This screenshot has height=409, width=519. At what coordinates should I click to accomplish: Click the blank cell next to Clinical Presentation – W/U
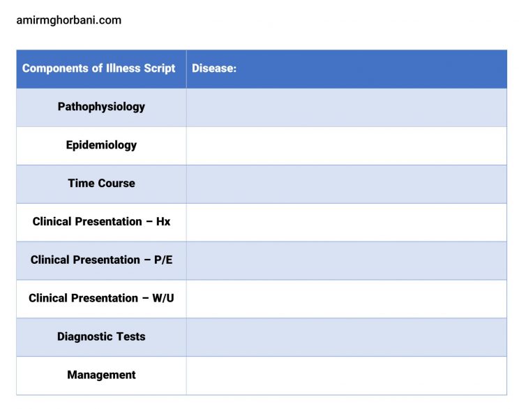click(x=346, y=299)
